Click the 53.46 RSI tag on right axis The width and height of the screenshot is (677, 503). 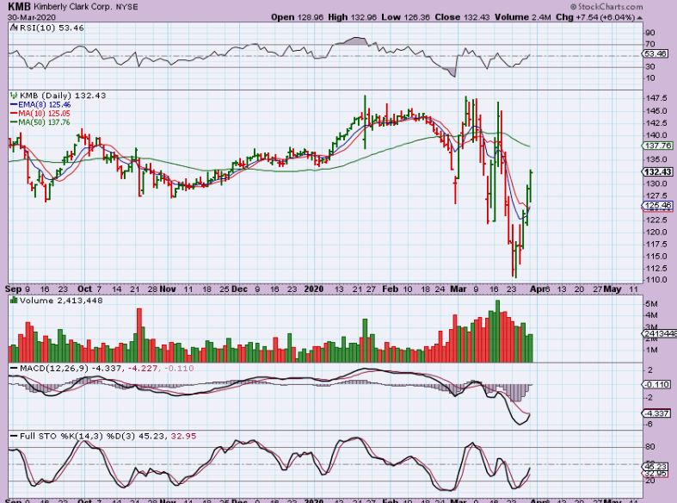click(655, 53)
